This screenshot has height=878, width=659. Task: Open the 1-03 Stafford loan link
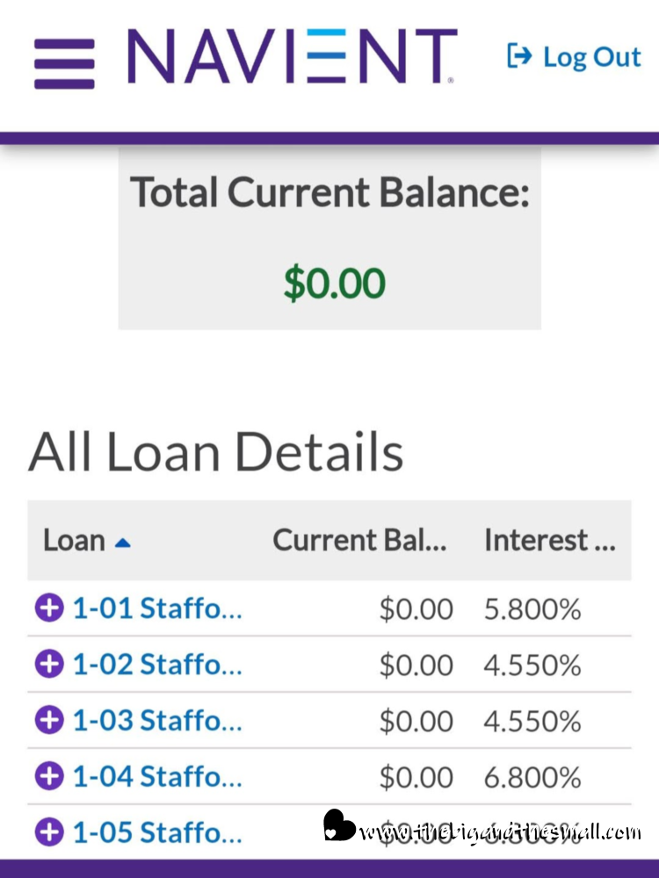tap(156, 720)
